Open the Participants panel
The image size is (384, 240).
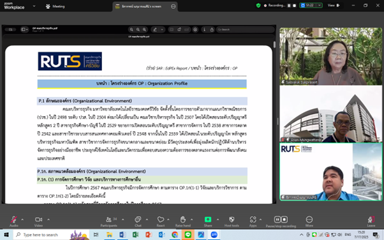tap(108, 221)
